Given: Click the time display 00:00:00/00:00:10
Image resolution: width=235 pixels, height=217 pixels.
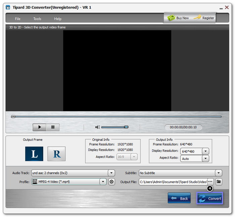Looking at the screenshot, I should 183,127.
